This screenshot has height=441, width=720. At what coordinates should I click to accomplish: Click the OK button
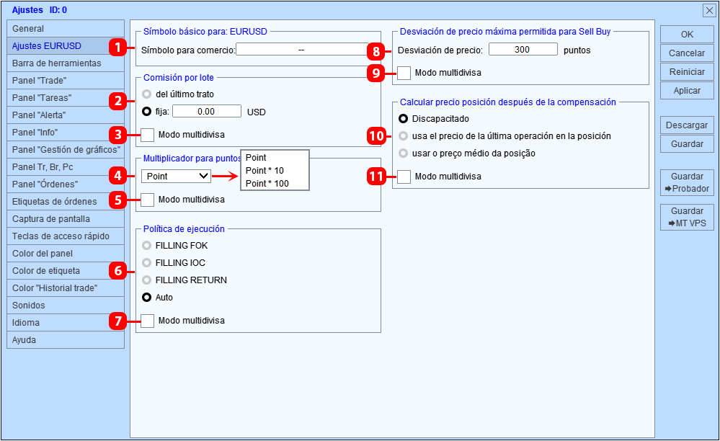pyautogui.click(x=687, y=35)
